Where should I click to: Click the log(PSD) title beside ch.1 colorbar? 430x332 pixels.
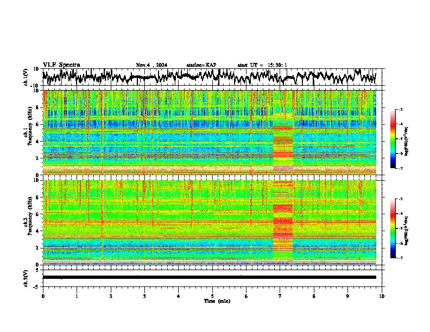coord(407,142)
